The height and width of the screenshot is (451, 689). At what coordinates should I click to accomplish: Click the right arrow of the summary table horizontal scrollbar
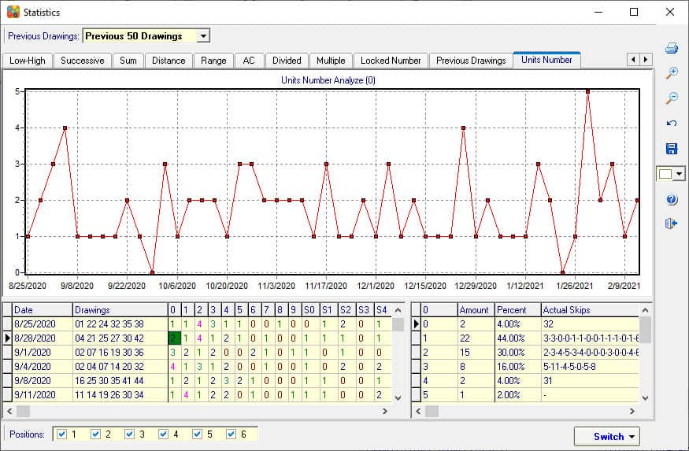tap(632, 411)
